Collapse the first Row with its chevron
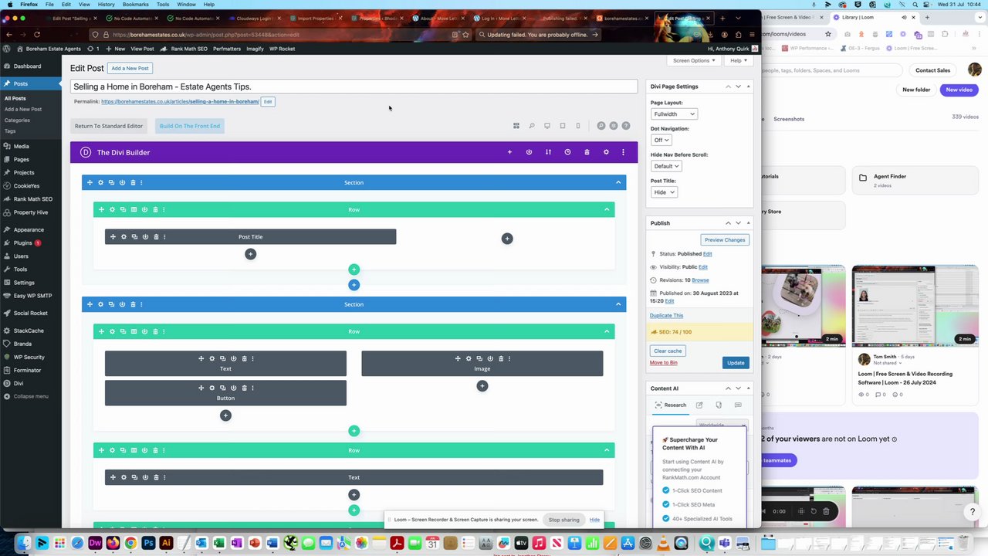Viewport: 988px width, 556px height. coord(607,209)
